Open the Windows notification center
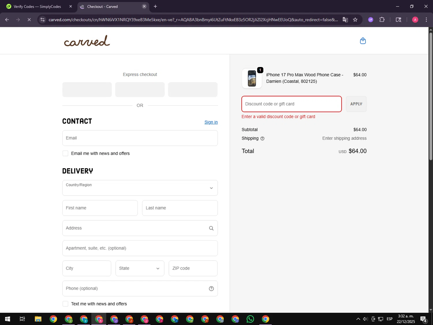Viewport: 433px width, 325px height. click(x=424, y=319)
